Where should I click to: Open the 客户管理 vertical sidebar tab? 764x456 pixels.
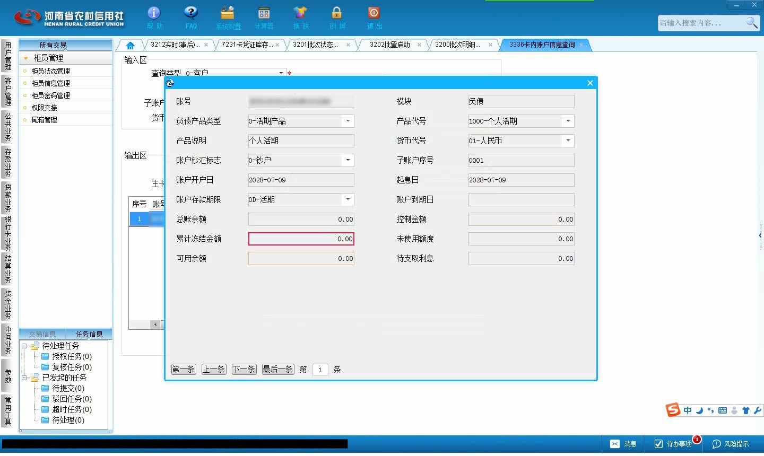(7, 91)
